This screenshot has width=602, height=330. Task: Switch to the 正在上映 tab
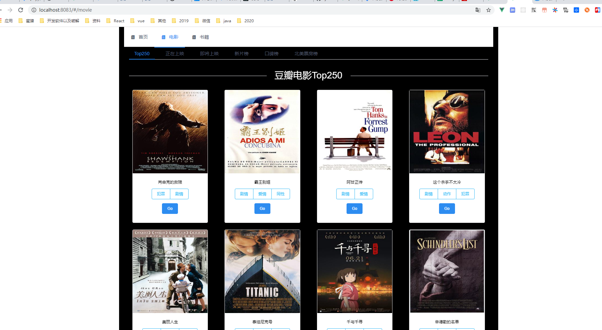175,54
